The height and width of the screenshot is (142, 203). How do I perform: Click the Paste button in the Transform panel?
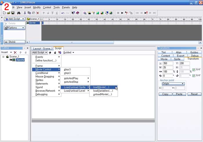[x=179, y=94]
